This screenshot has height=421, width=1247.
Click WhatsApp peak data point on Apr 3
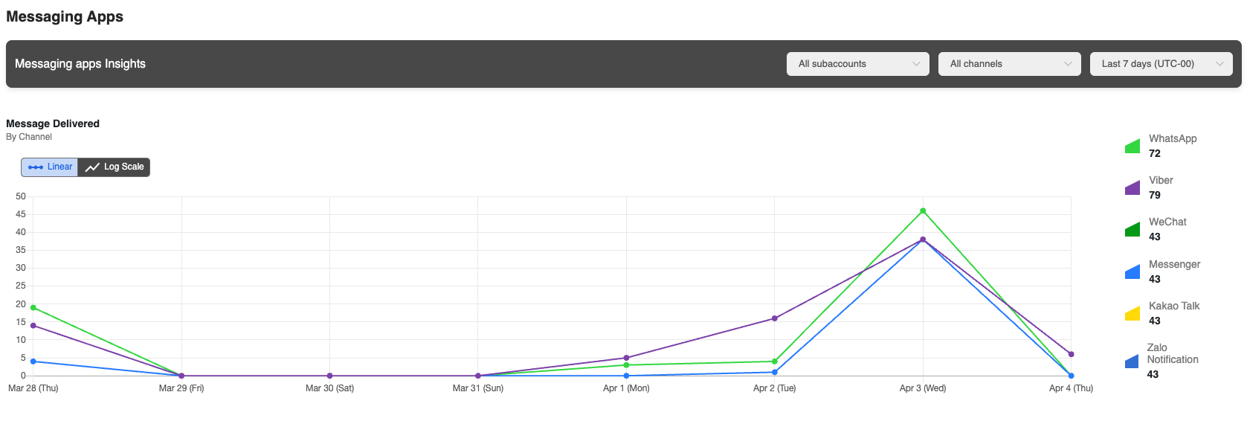(x=923, y=211)
